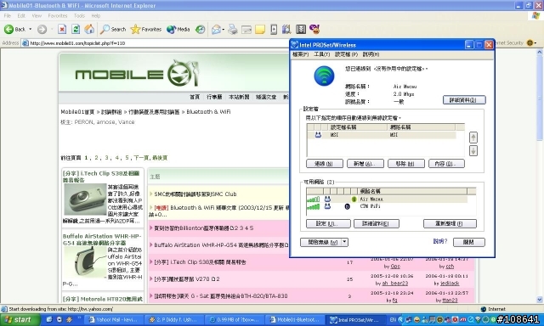The image size is (544, 326).
Task: Click the 詳細資料(D) button near connection status
Action: point(464,100)
